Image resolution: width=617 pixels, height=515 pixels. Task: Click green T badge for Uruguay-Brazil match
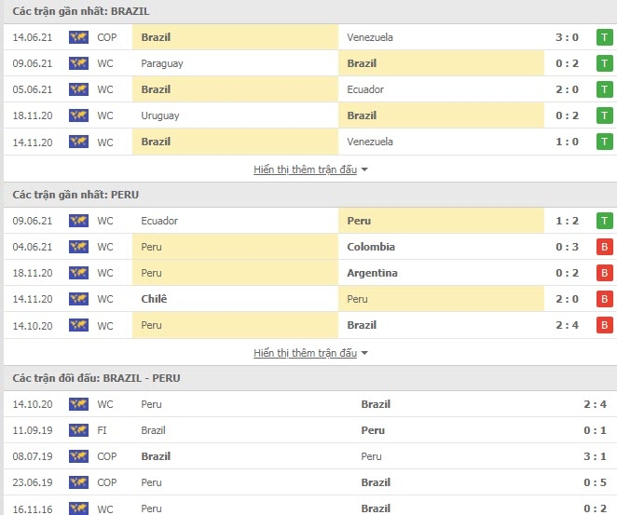tap(604, 115)
